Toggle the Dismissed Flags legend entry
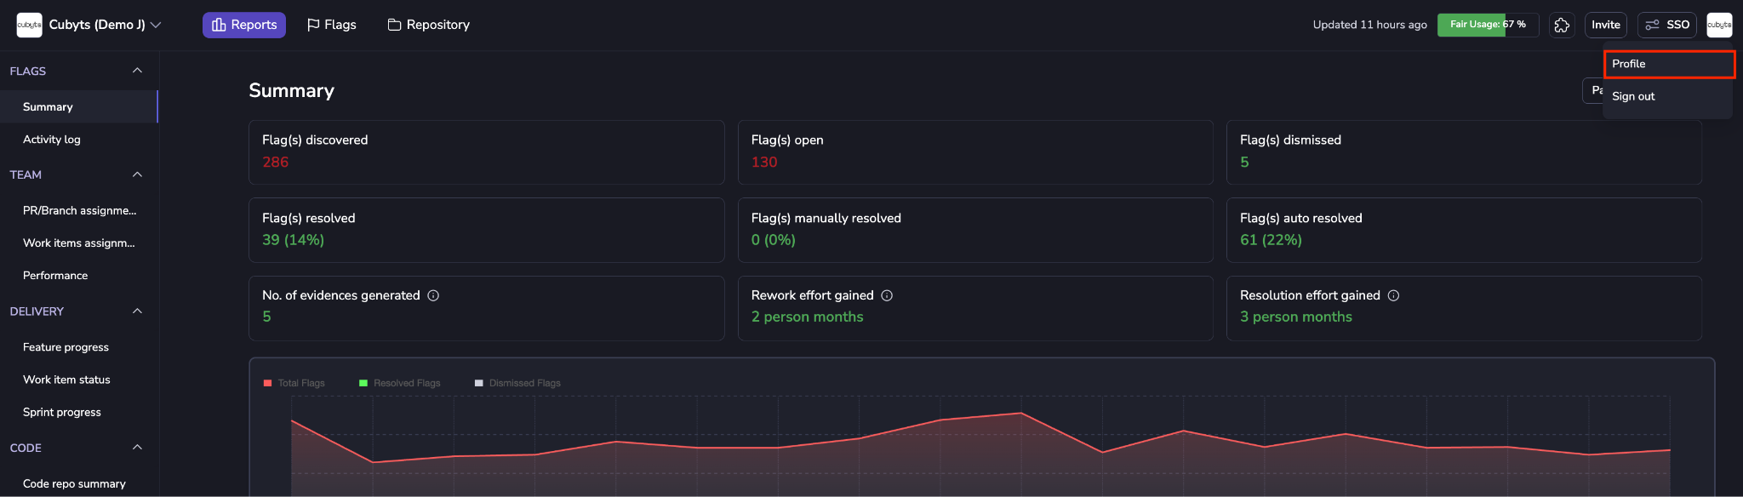The image size is (1743, 497). pos(517,383)
